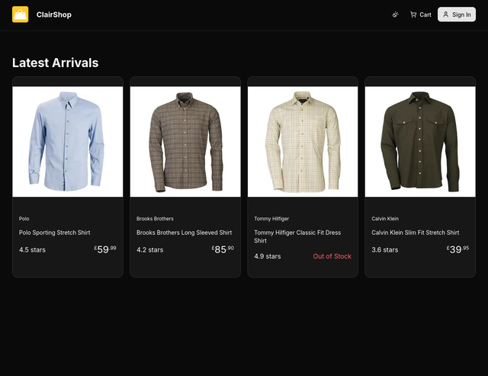Click the Sign In button
Screen dimensions: 488x376
click(457, 14)
